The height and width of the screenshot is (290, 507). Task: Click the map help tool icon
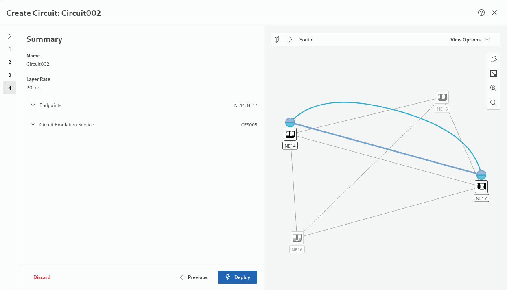pyautogui.click(x=493, y=59)
